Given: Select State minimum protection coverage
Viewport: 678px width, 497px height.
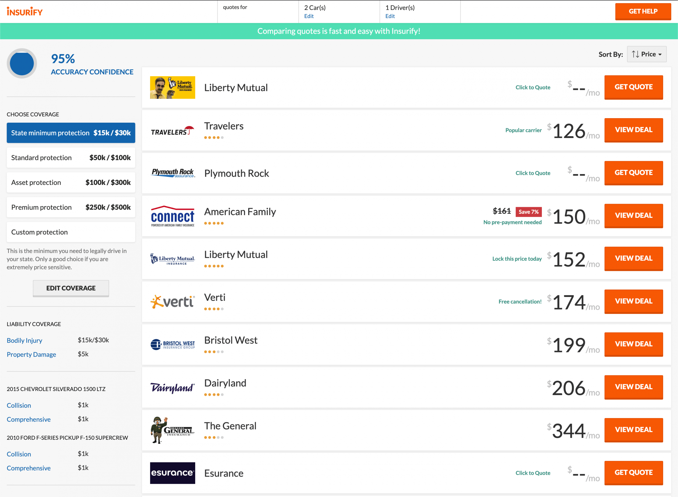Looking at the screenshot, I should coord(71,133).
